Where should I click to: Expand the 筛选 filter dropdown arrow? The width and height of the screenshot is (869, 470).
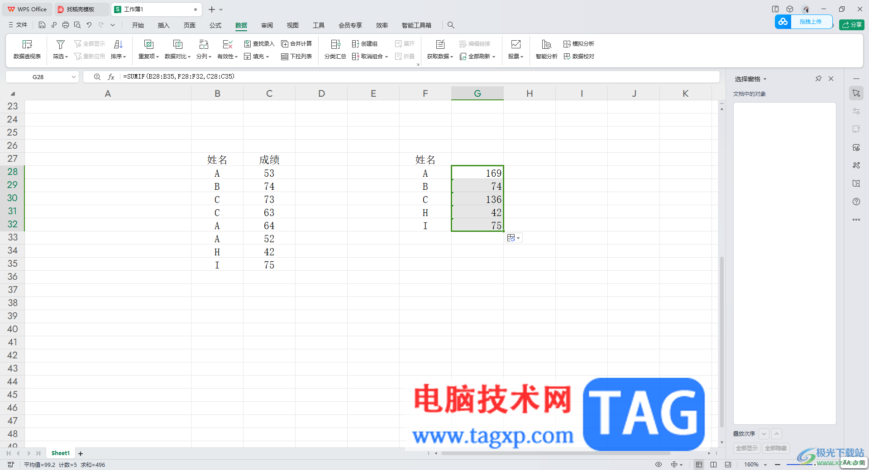pyautogui.click(x=67, y=57)
